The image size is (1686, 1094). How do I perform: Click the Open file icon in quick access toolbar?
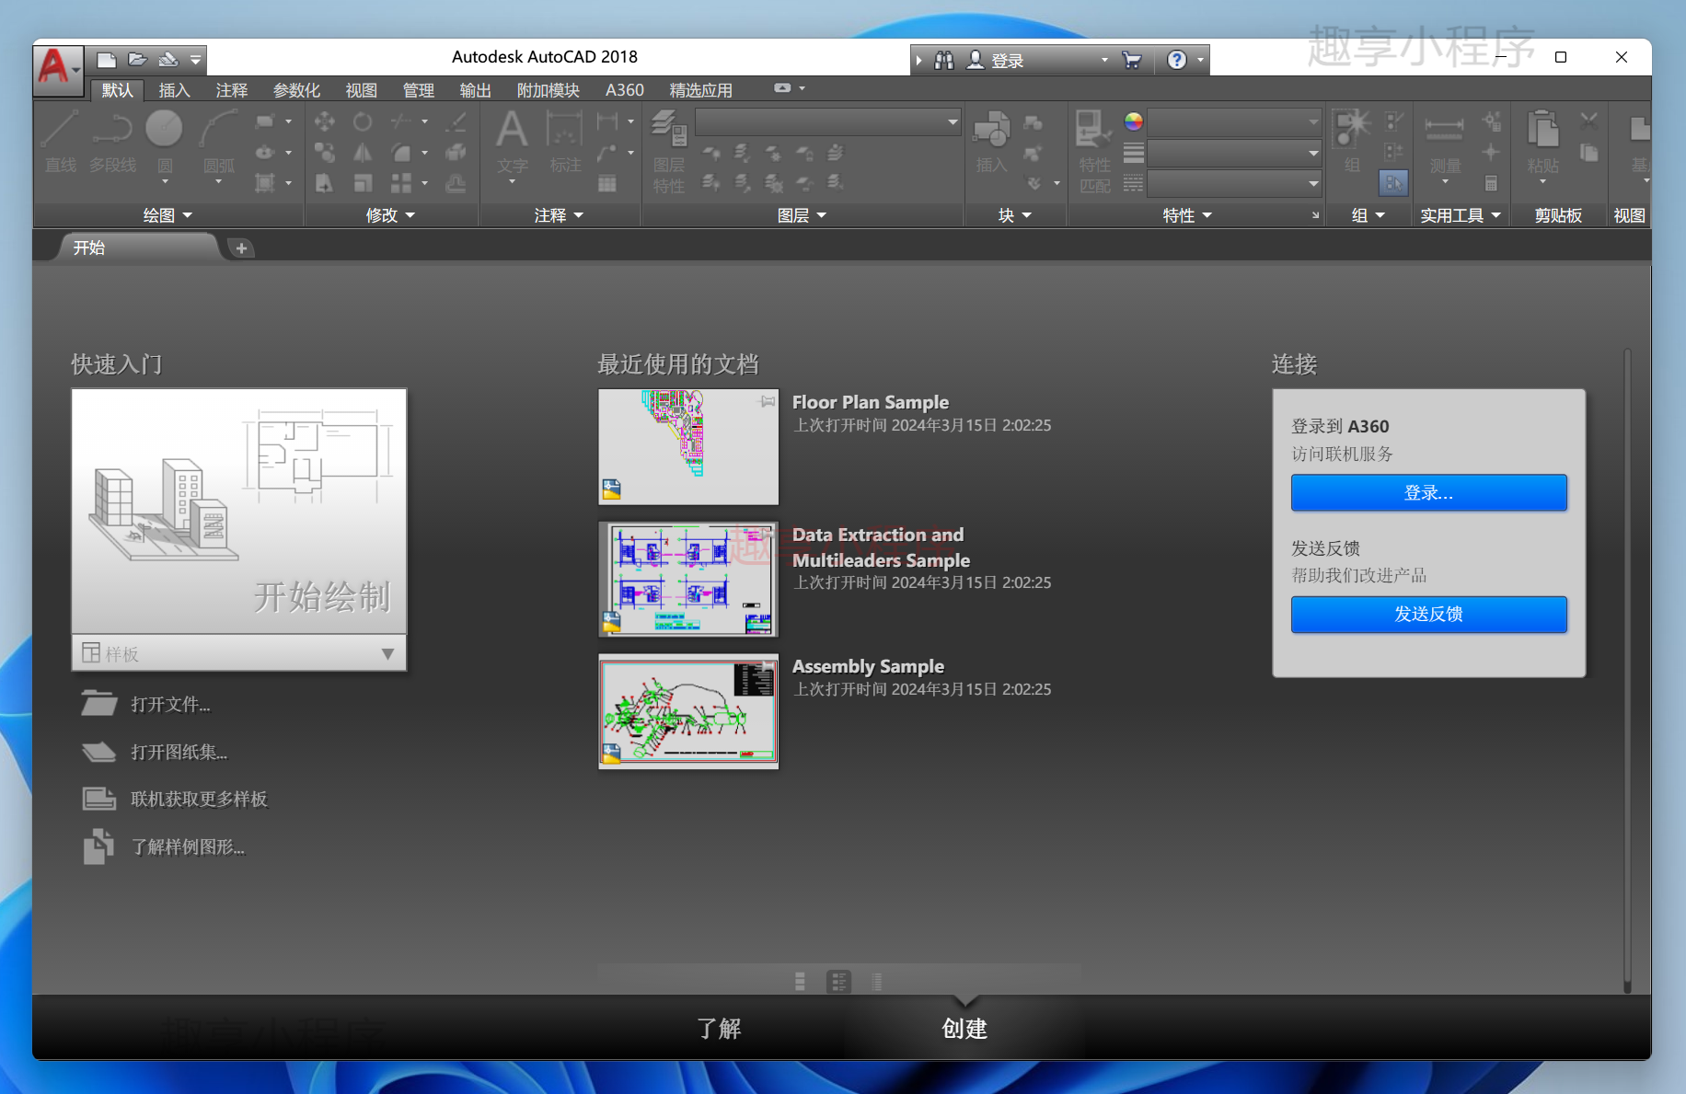click(x=137, y=60)
